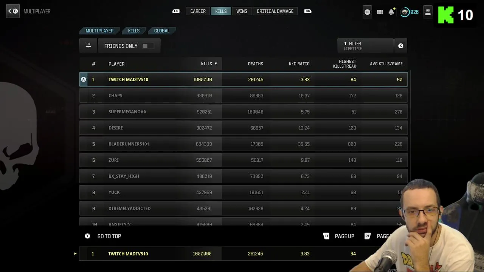Viewport: 484px width, 272px height.
Task: Go back with the B arrow button
Action: (x=13, y=11)
